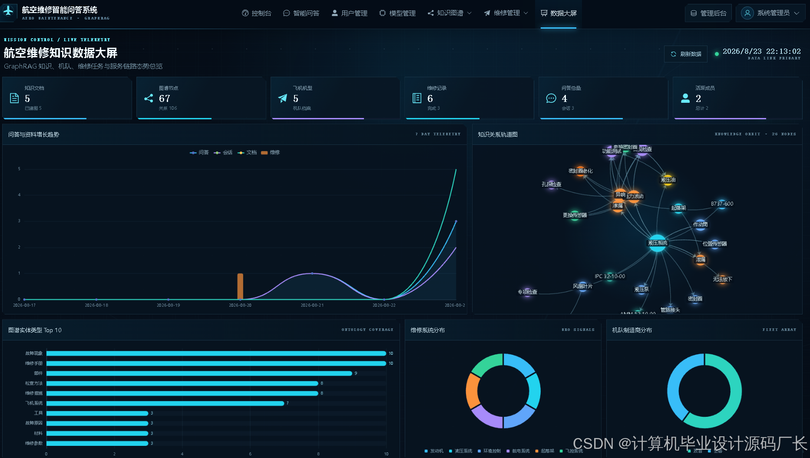The width and height of the screenshot is (810, 458).
Task: Click the 作动筒 graph node
Action: click(700, 225)
